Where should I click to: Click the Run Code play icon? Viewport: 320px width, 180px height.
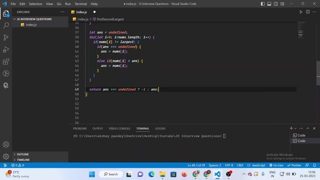pyautogui.click(x=301, y=12)
